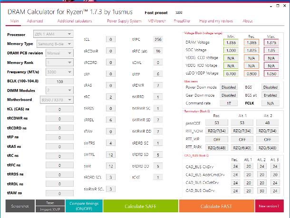Open the Power Supply System tab
290x218 pixels.
[x=124, y=21]
